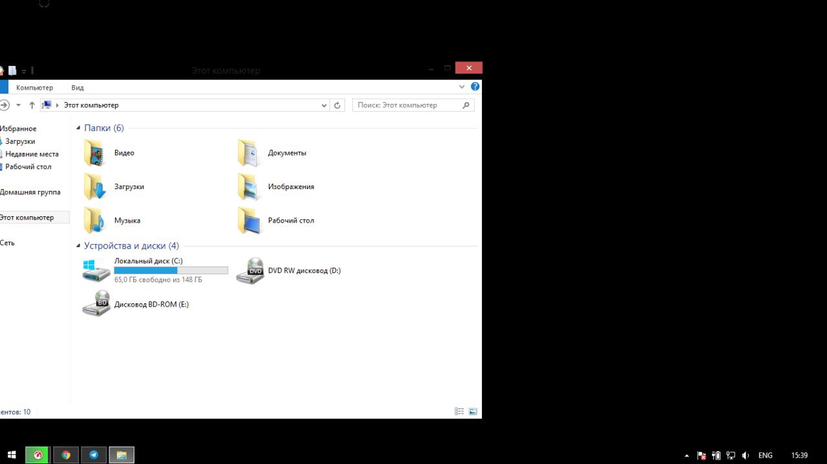Open the Вид ribbon tab
Image resolution: width=827 pixels, height=464 pixels.
[x=78, y=88]
